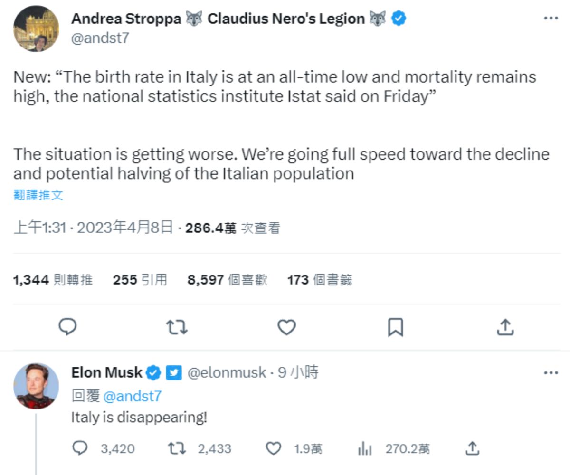Click the Twitter badge next to Elon Musk's name
This screenshot has height=475, width=570.
pos(174,373)
